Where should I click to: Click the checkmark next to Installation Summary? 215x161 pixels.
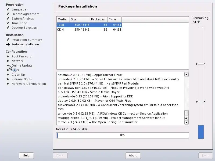[x=8, y=39]
